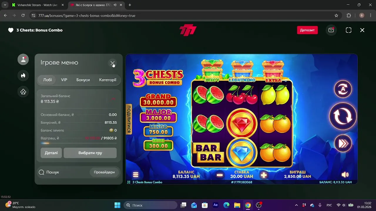Screen dimensions: 376x211
Task: Mute the 777 casino tab audio
Action: click(x=115, y=5)
